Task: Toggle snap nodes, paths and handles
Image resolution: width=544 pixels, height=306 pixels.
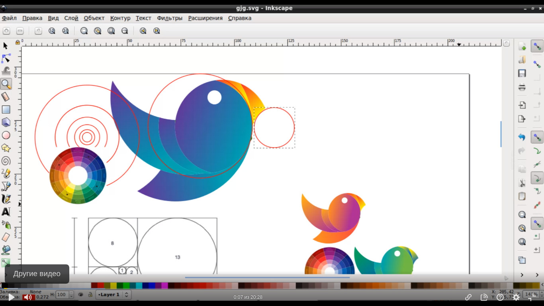Action: pos(537,137)
